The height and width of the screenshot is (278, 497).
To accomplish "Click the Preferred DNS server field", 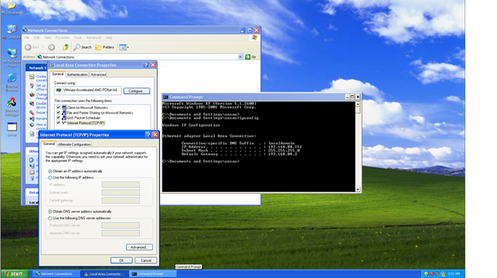I will click(x=121, y=225).
